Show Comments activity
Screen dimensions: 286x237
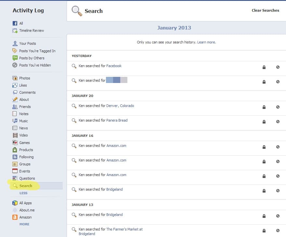[x=24, y=92]
